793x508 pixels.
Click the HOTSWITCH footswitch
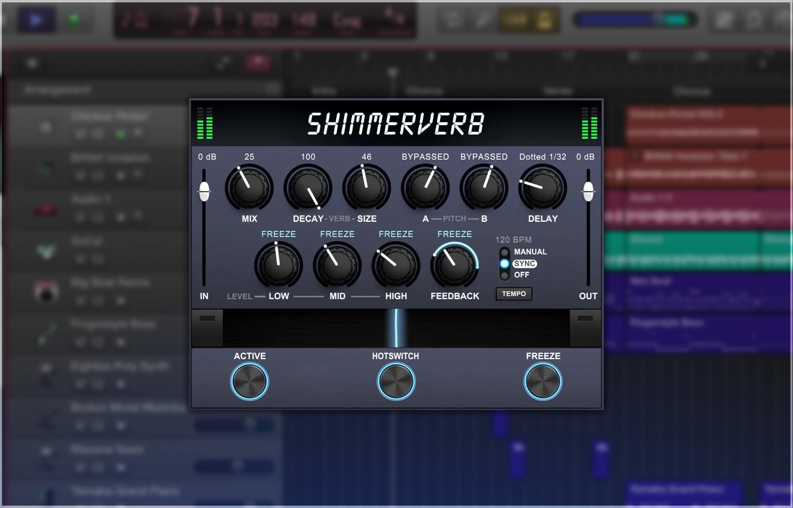(396, 381)
